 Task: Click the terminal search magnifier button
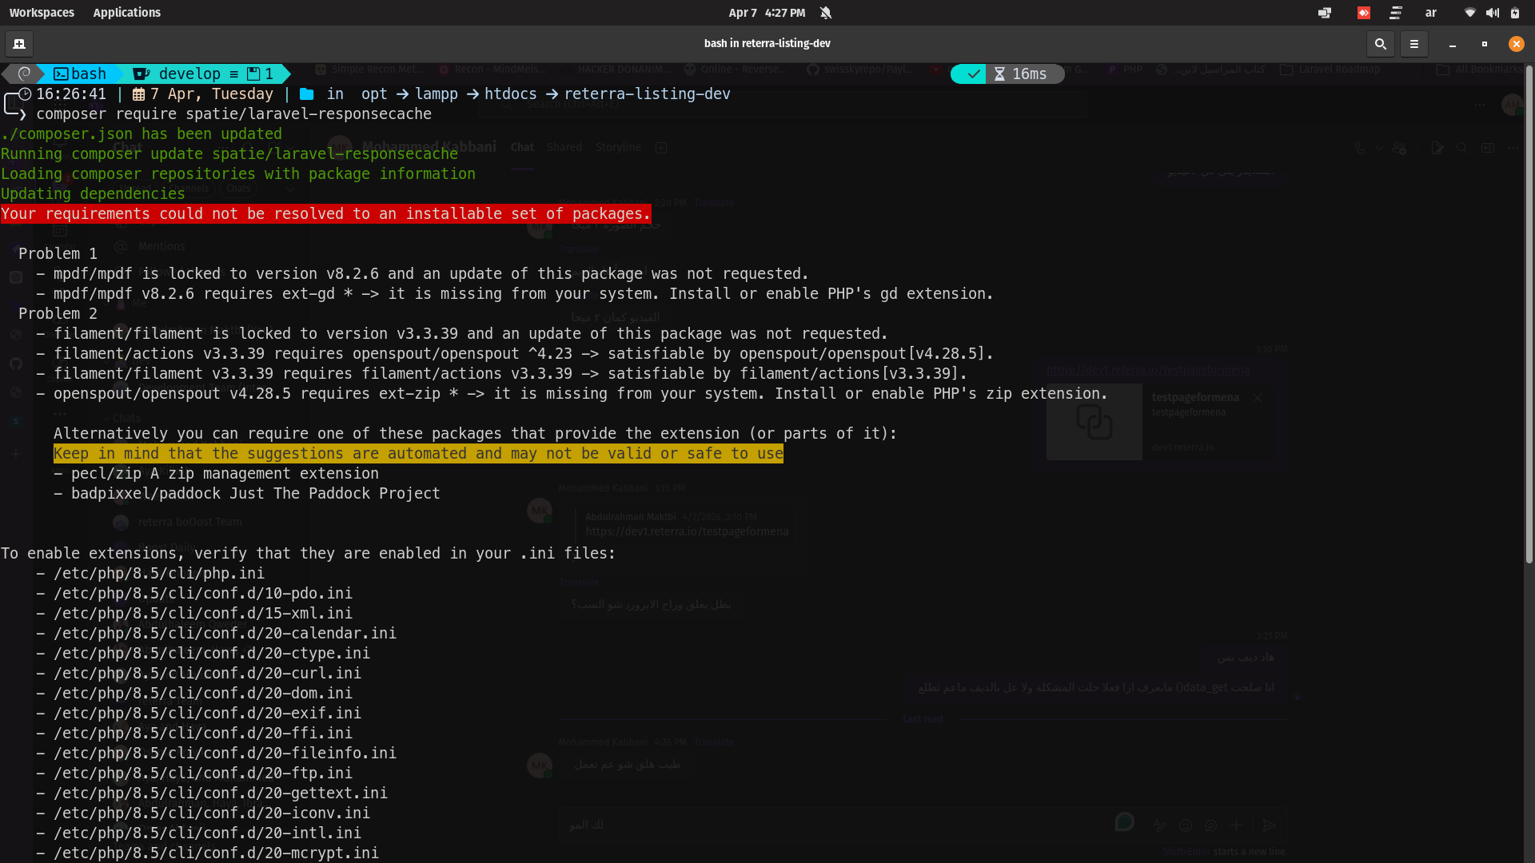point(1380,44)
